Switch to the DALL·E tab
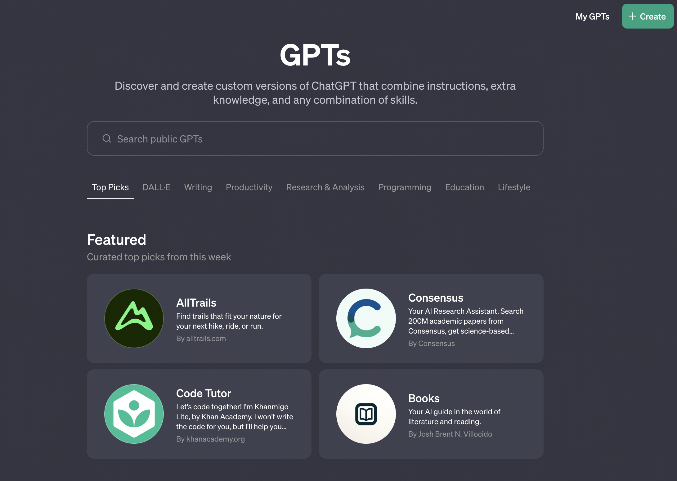The height and width of the screenshot is (481, 677). point(156,187)
